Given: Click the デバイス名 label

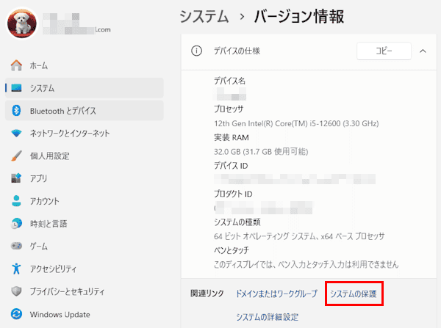Looking at the screenshot, I should 229,81.
